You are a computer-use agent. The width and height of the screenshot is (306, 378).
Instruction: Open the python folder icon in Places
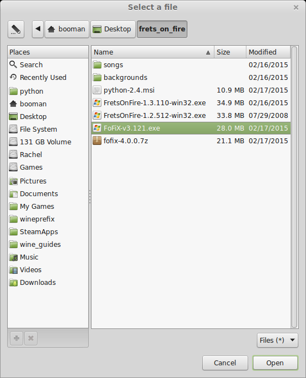point(13,91)
